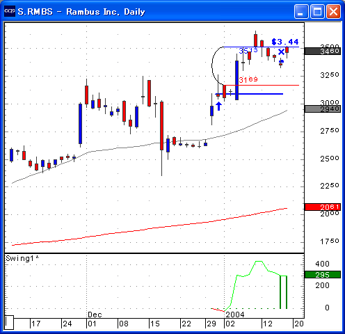Click the blue up-arrow entry marker
The image size is (345, 334).
coord(218,106)
